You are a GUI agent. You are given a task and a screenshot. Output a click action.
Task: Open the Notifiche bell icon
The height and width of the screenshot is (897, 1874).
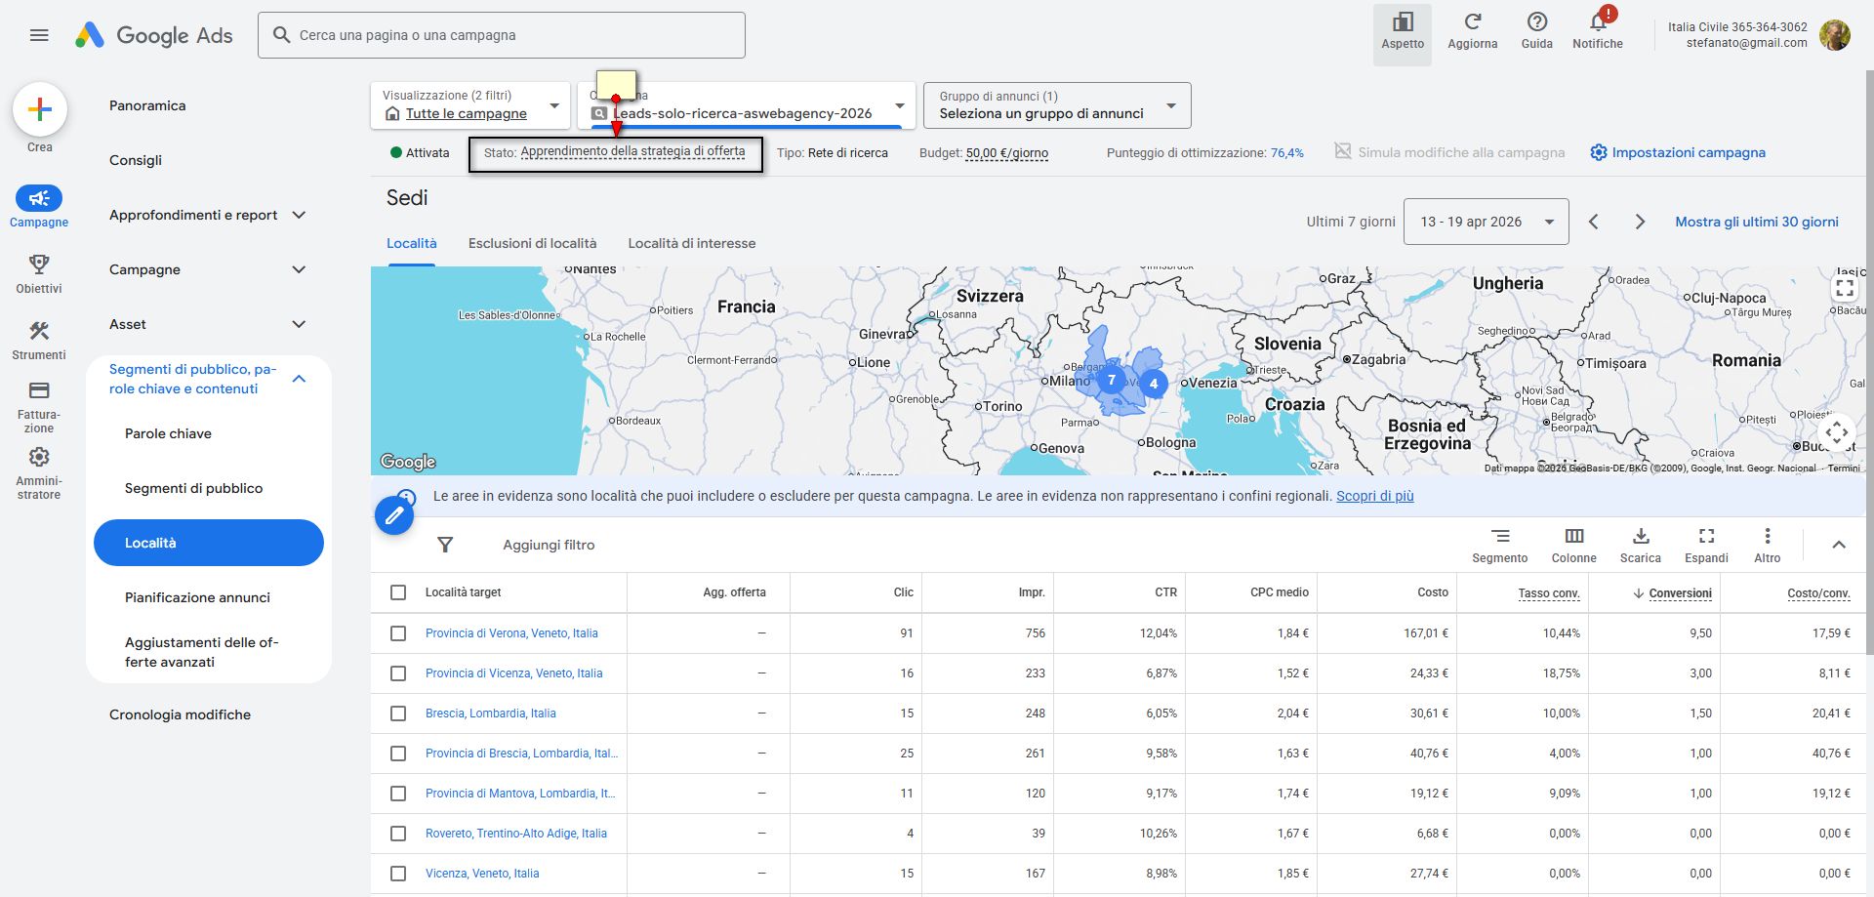tap(1598, 23)
